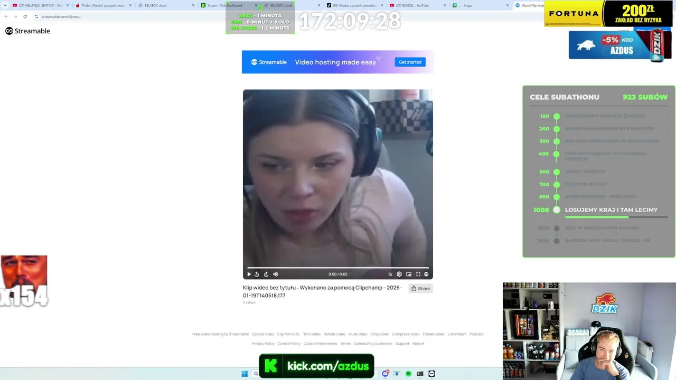Open the Spotify taskbar icon
This screenshot has width=676, height=380.
click(408, 374)
